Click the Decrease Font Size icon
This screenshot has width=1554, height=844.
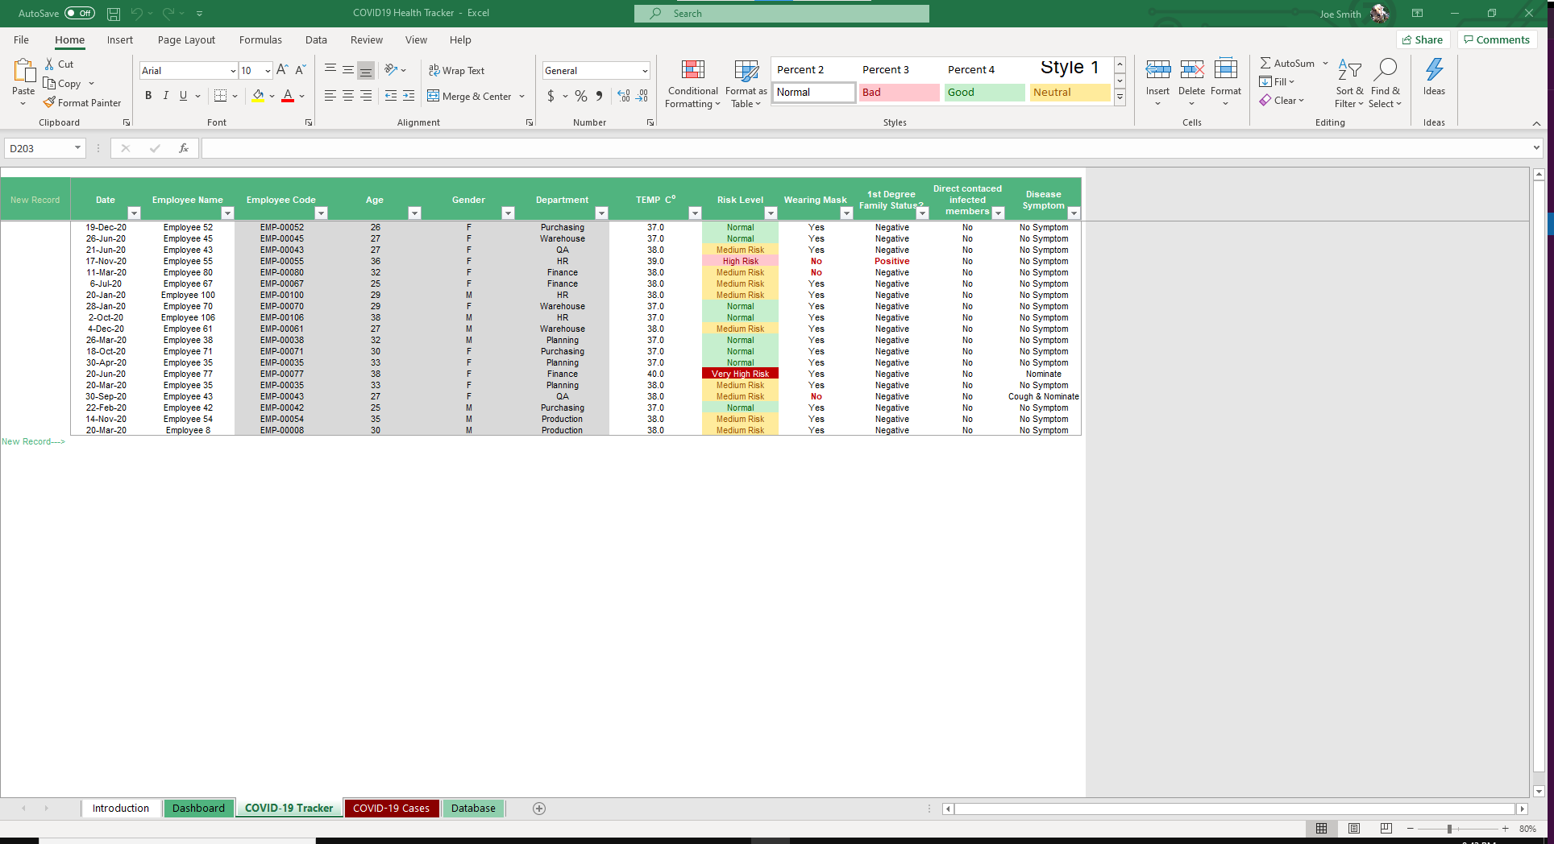point(300,70)
